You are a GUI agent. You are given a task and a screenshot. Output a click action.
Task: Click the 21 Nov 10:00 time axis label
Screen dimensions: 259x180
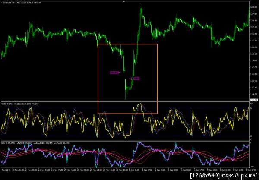tap(31, 170)
